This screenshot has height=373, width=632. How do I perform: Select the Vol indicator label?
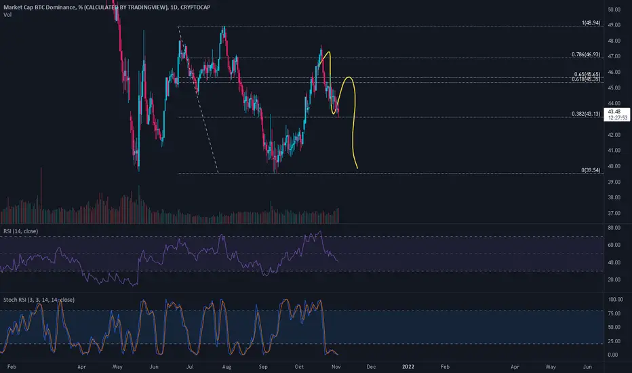click(x=7, y=15)
